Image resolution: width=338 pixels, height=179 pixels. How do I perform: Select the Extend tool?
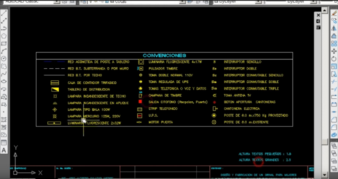pos(334,89)
